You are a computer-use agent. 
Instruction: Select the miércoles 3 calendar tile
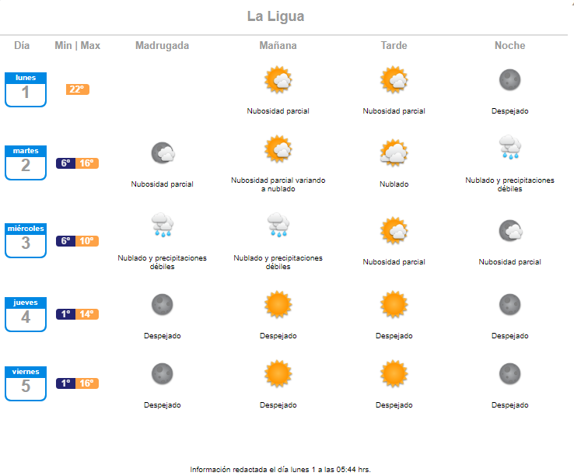point(26,240)
